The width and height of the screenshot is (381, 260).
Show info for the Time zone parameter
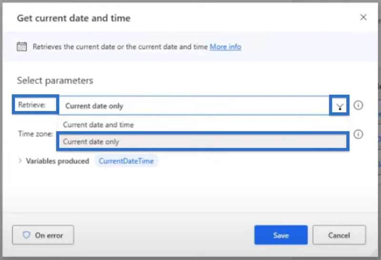(x=358, y=134)
